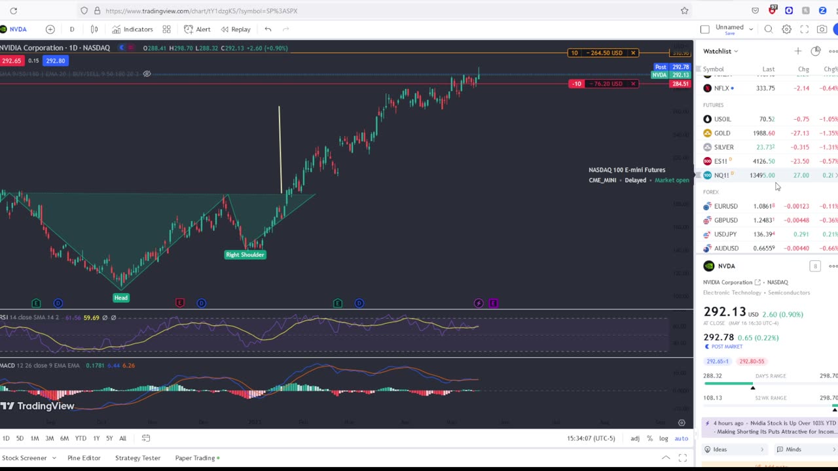Screen dimensions: 838x471
Task: Open the Pine Editor tab
Action: (84, 458)
